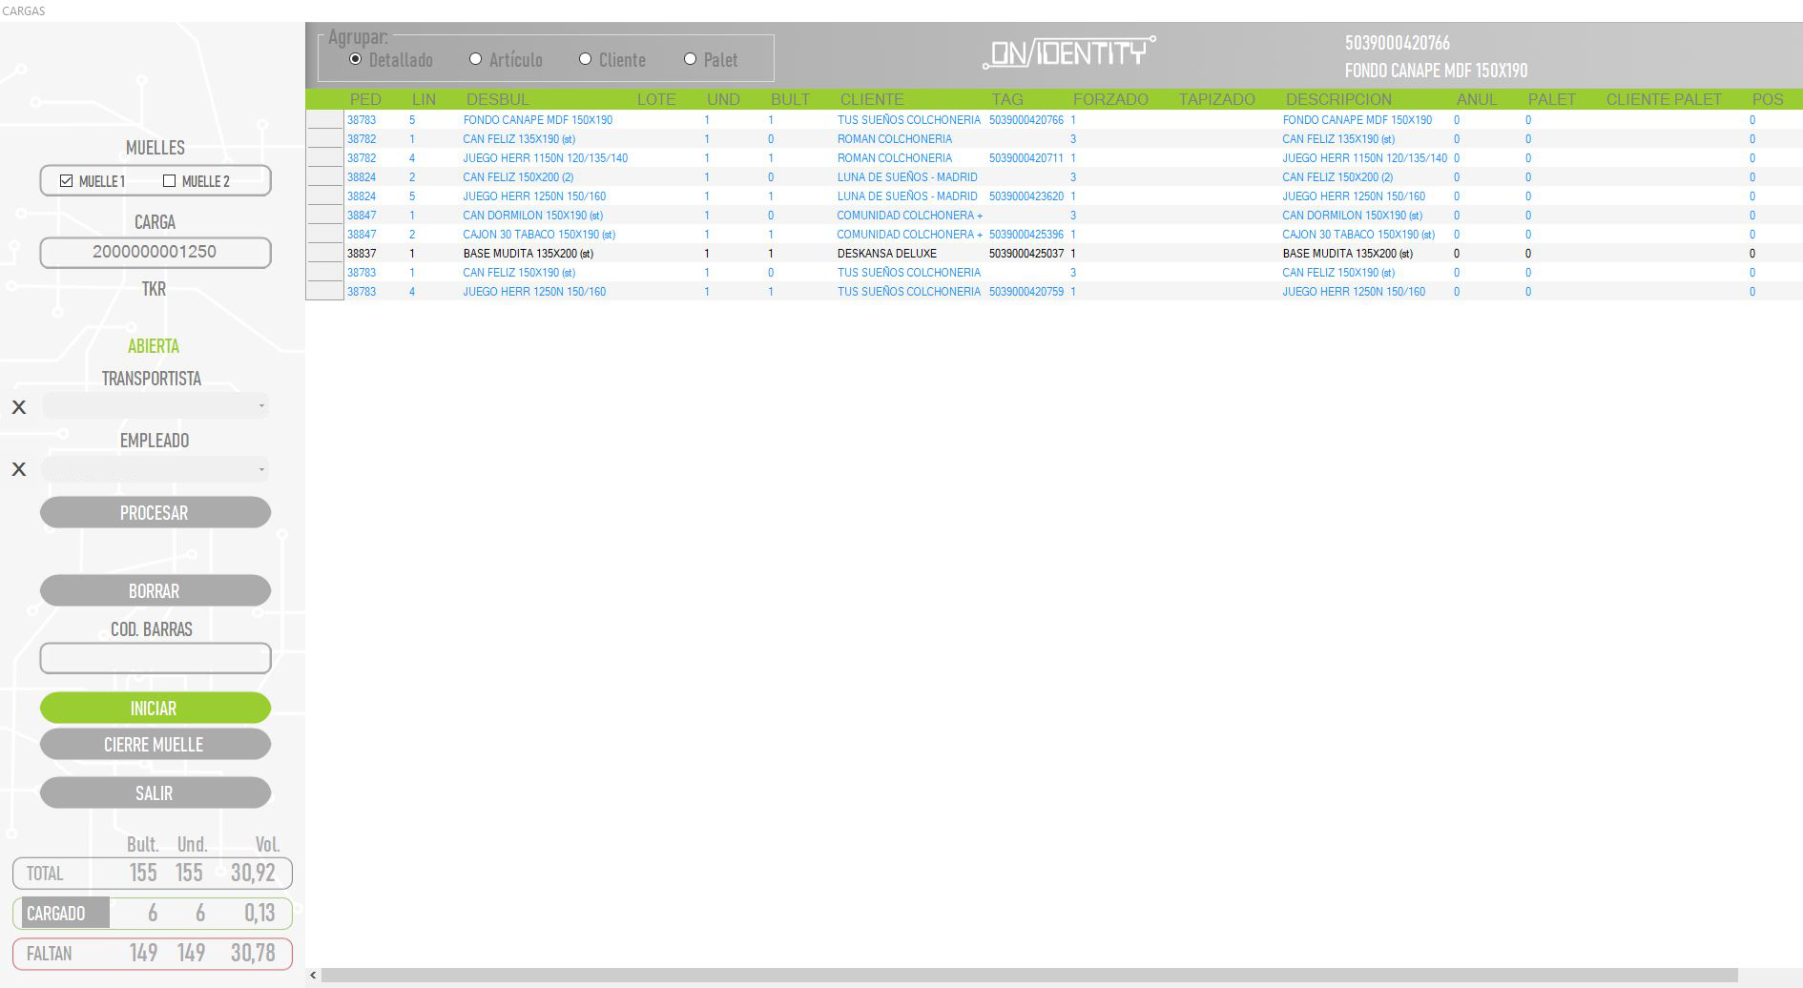1803x988 pixels.
Task: Click the ROMAN COLCHONERIA cell for CAN FELIZ 135X190
Action: coord(895,139)
